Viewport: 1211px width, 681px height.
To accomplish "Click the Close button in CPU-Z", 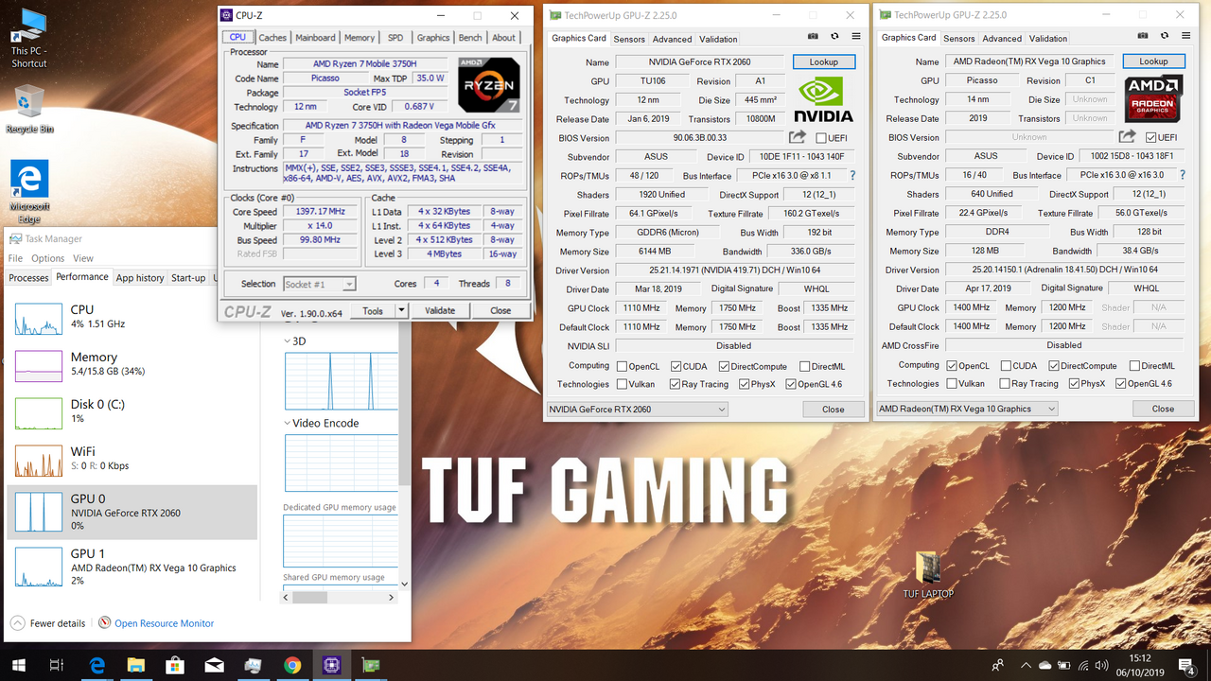I will (x=500, y=310).
